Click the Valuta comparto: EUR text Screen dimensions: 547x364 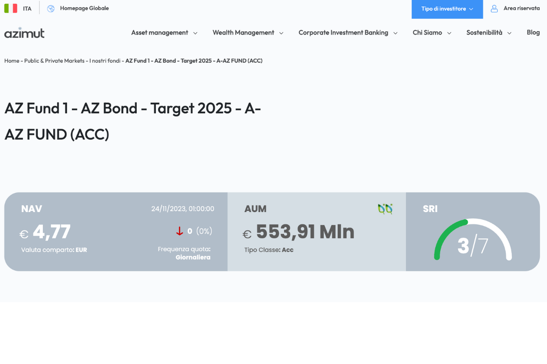pos(54,250)
